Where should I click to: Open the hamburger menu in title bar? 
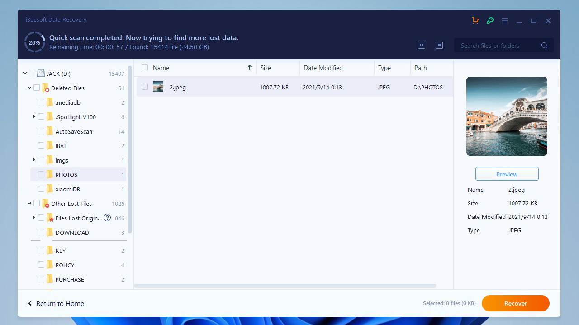[x=505, y=20]
